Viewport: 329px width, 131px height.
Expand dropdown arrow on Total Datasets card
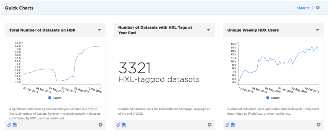coord(100,30)
